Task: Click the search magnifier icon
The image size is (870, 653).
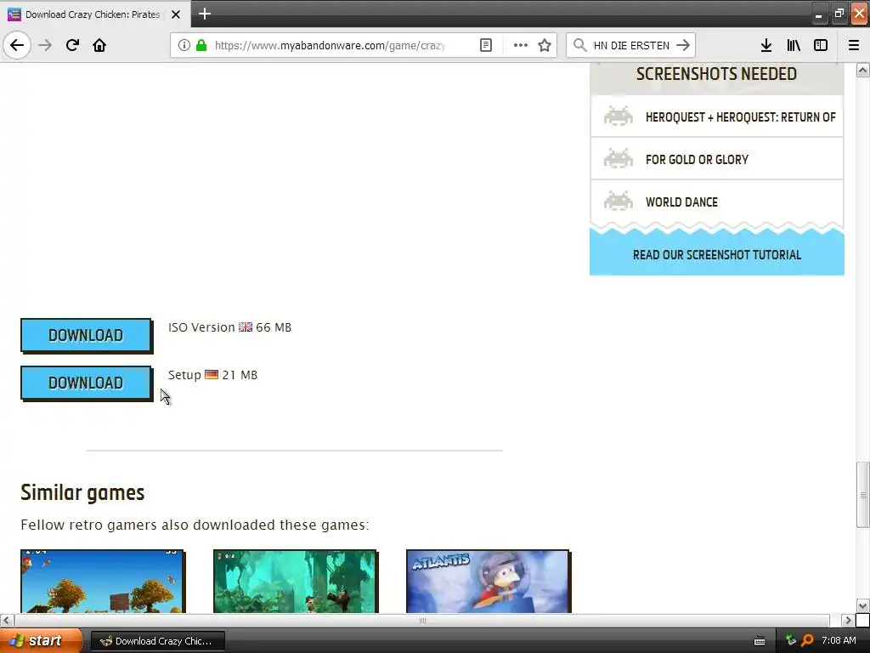Action: (579, 45)
